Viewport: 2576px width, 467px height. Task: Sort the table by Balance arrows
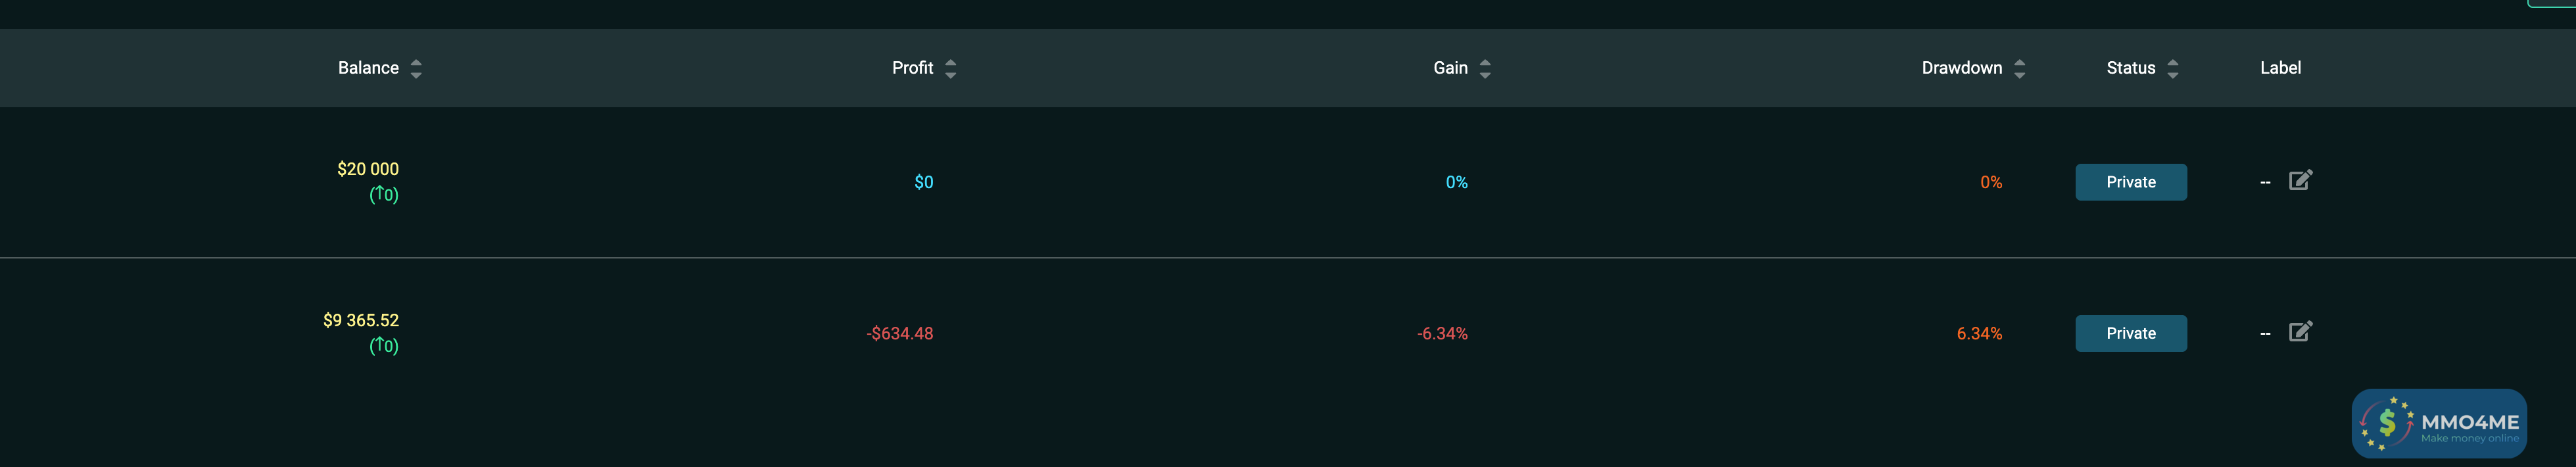coord(416,68)
